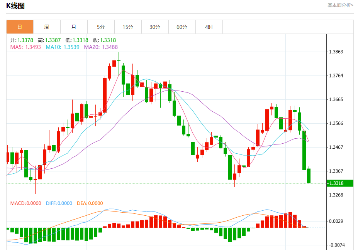Open the 5分 timeframe tab
Image resolution: width=358 pixels, height=250 pixels.
pyautogui.click(x=101, y=27)
